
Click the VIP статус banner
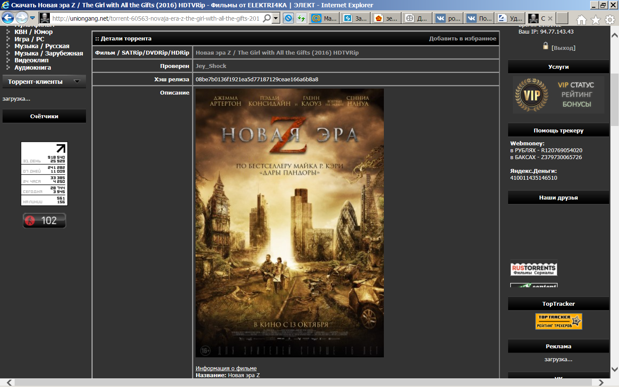click(x=558, y=95)
